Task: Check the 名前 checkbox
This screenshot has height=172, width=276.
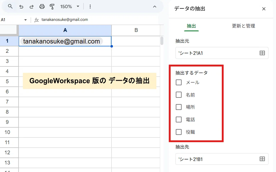Action: tap(179, 95)
